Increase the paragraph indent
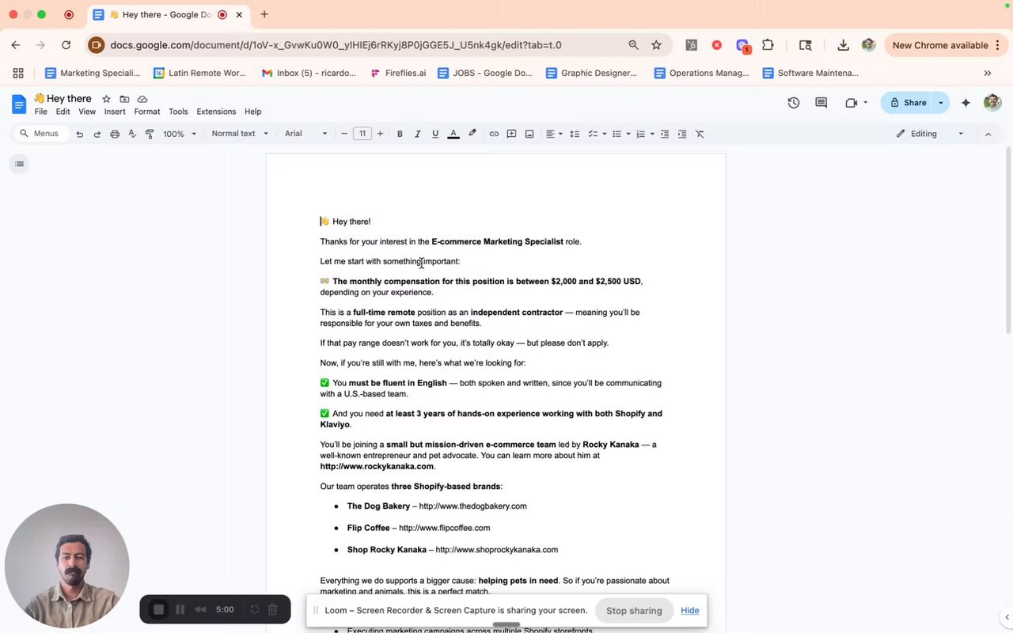Image resolution: width=1013 pixels, height=633 pixels. point(682,134)
